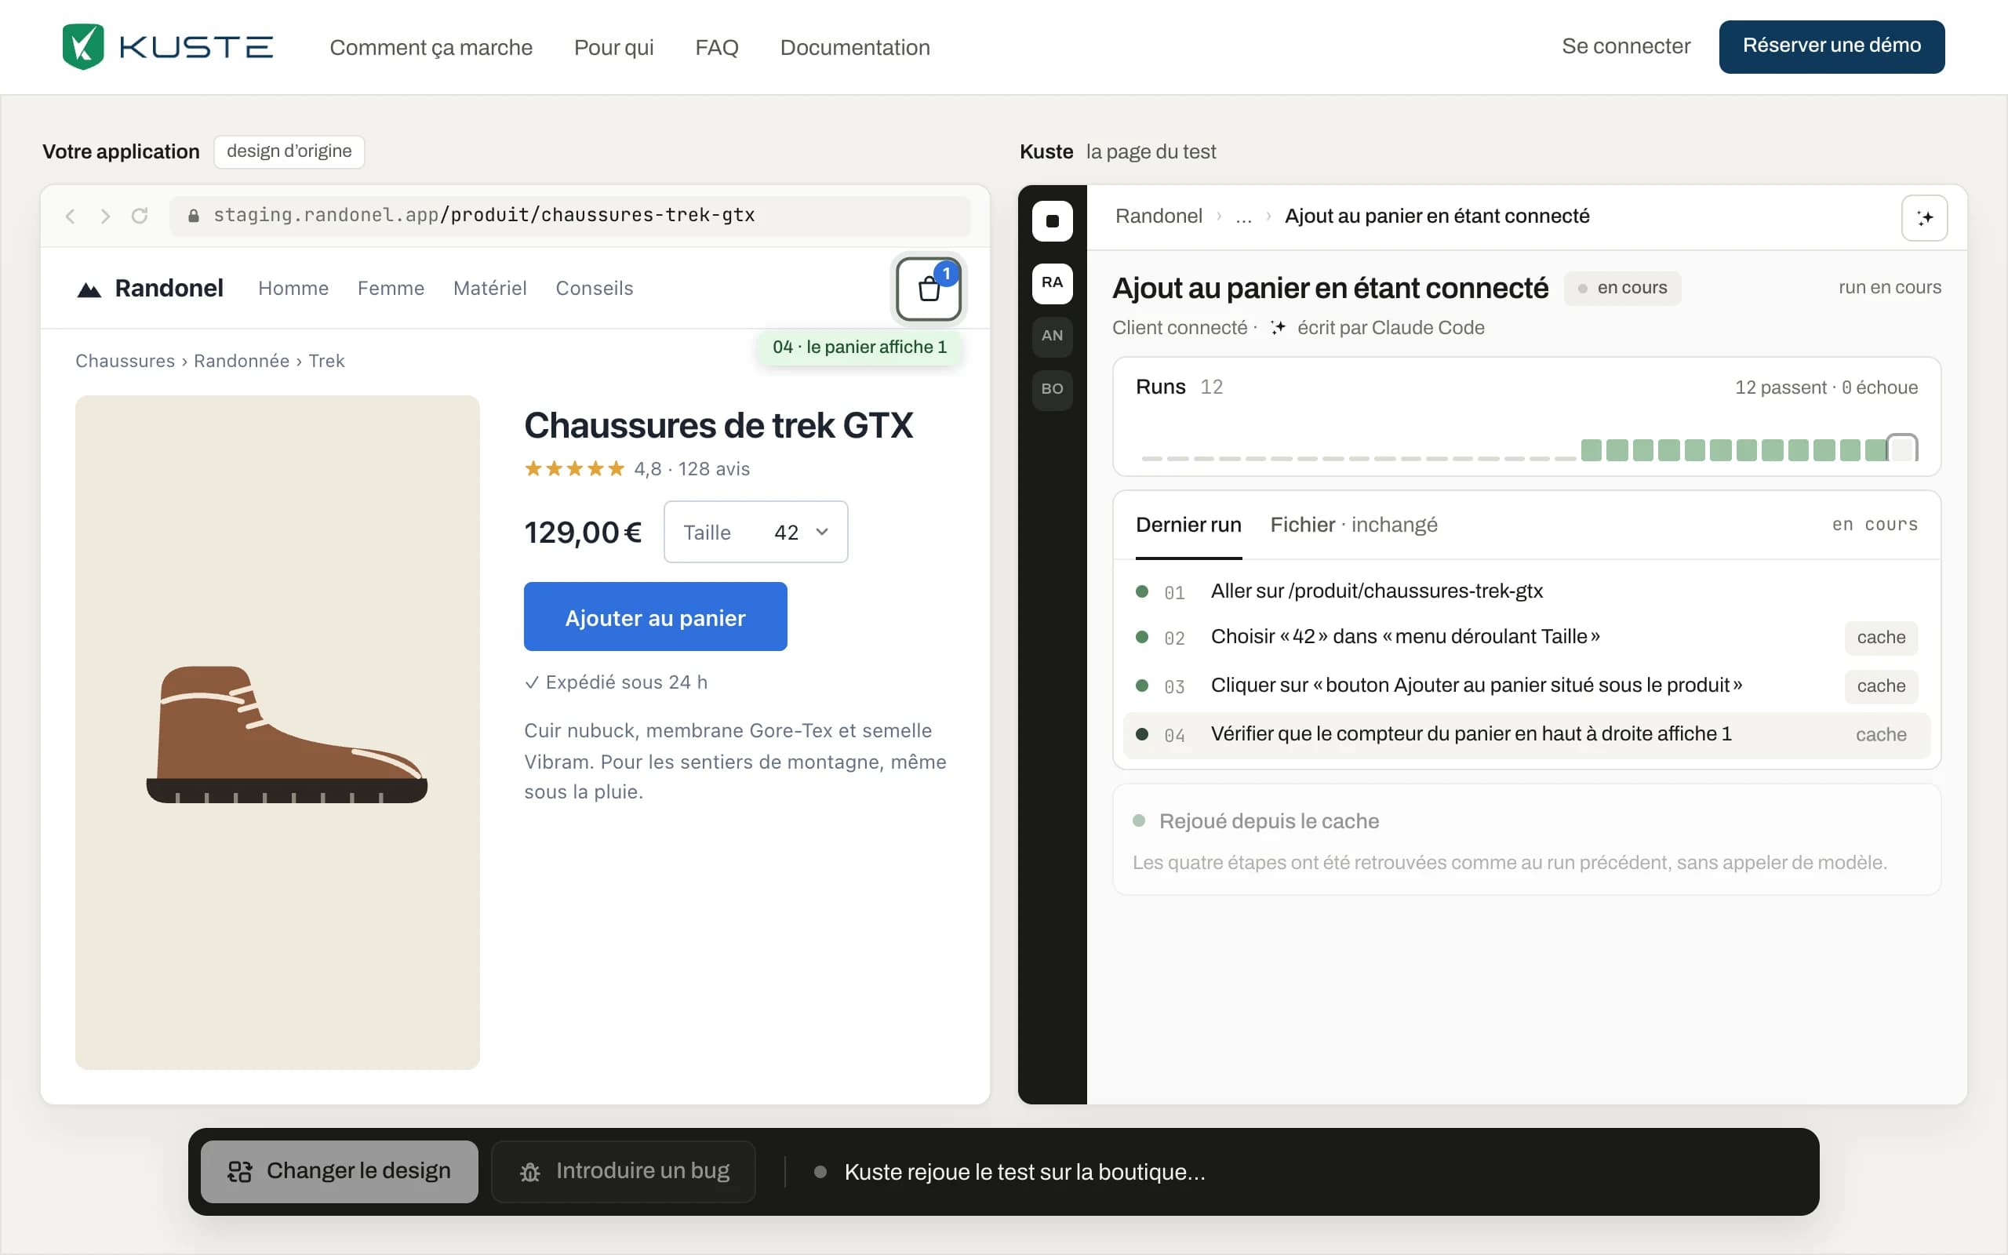This screenshot has width=2008, height=1255.
Task: Open the Documentation link
Action: (x=855, y=47)
